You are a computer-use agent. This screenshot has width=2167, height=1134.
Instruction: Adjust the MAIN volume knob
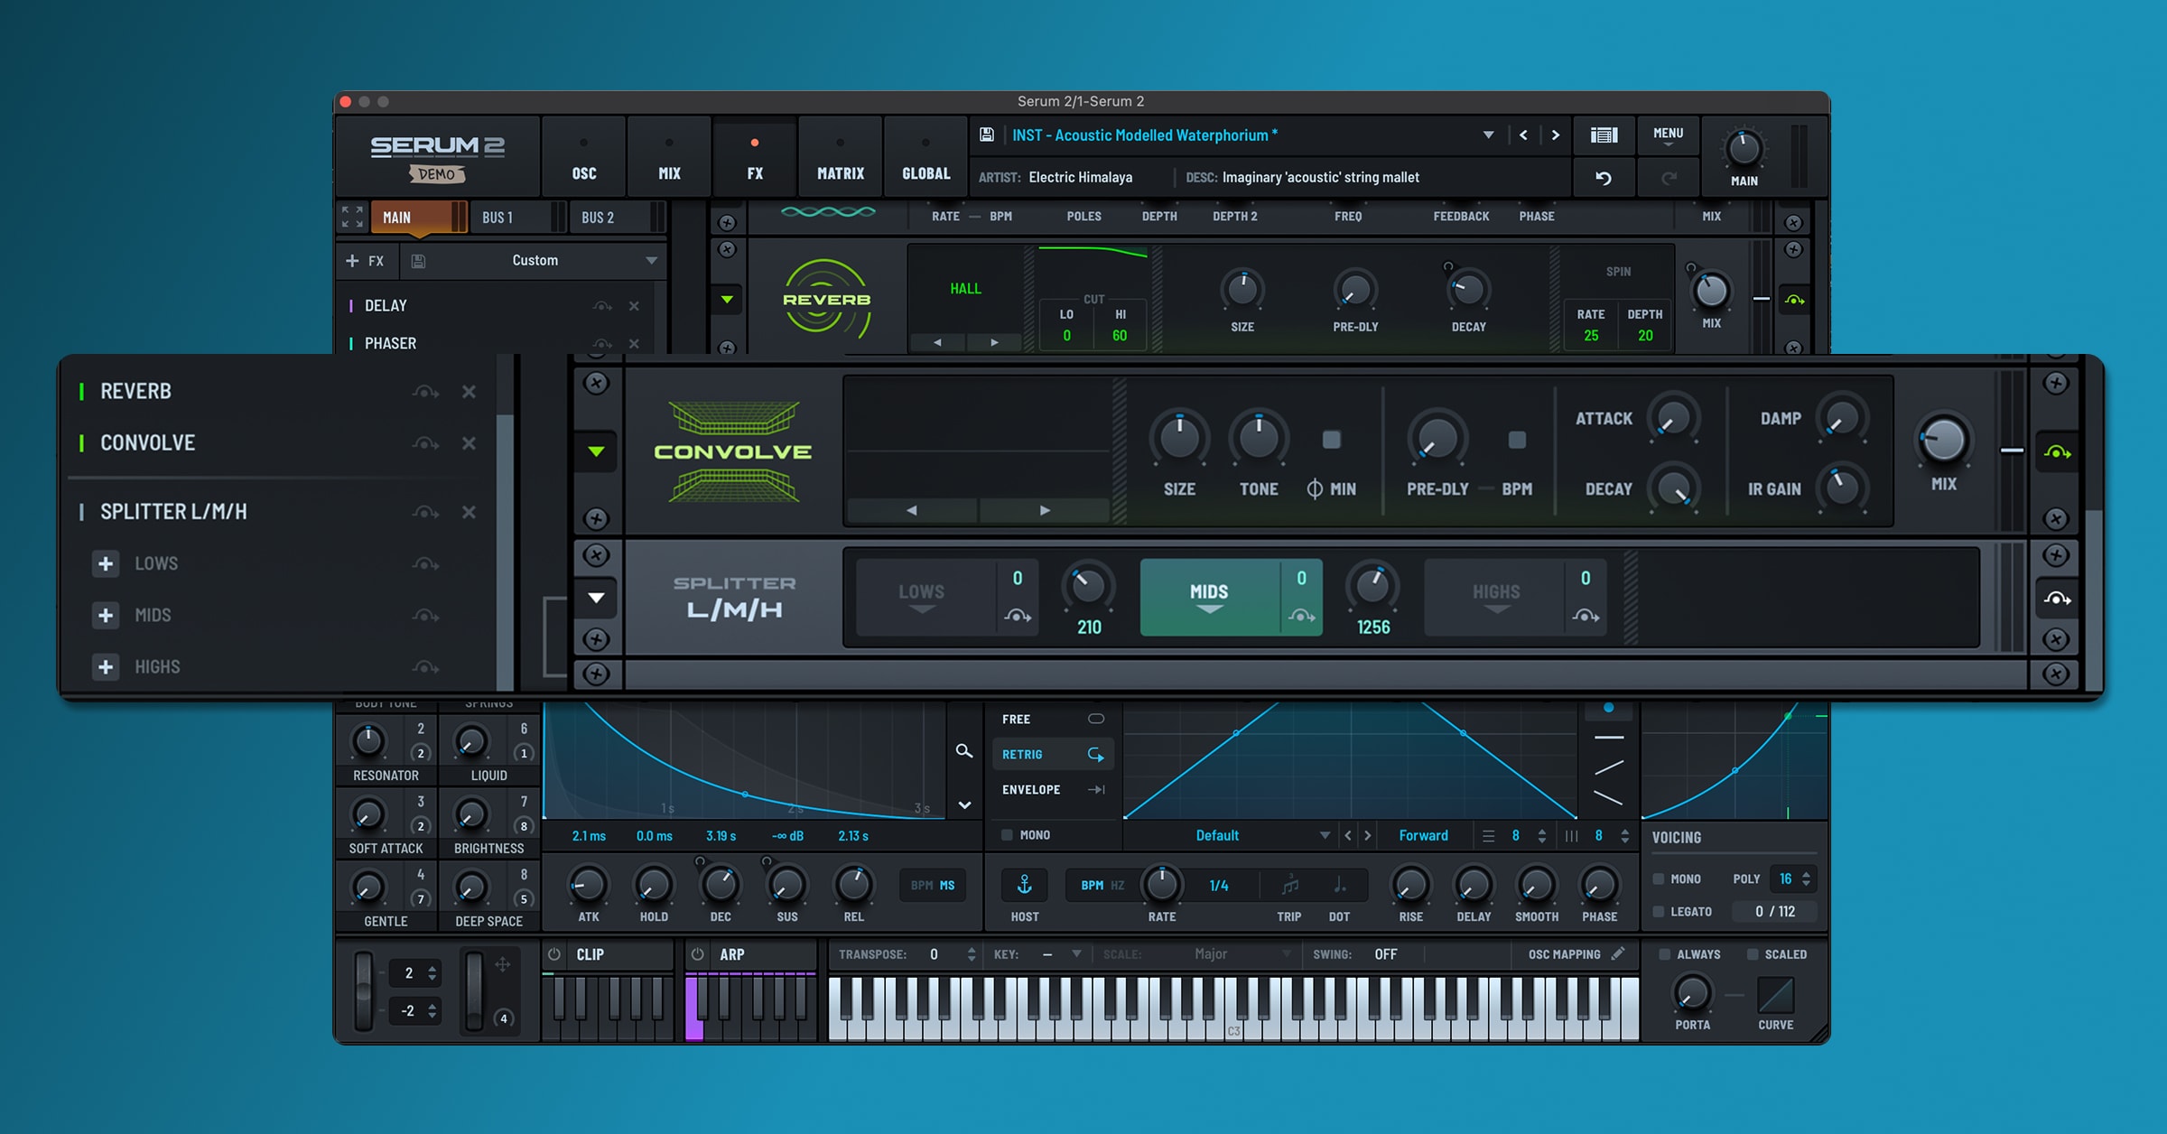click(x=1744, y=148)
